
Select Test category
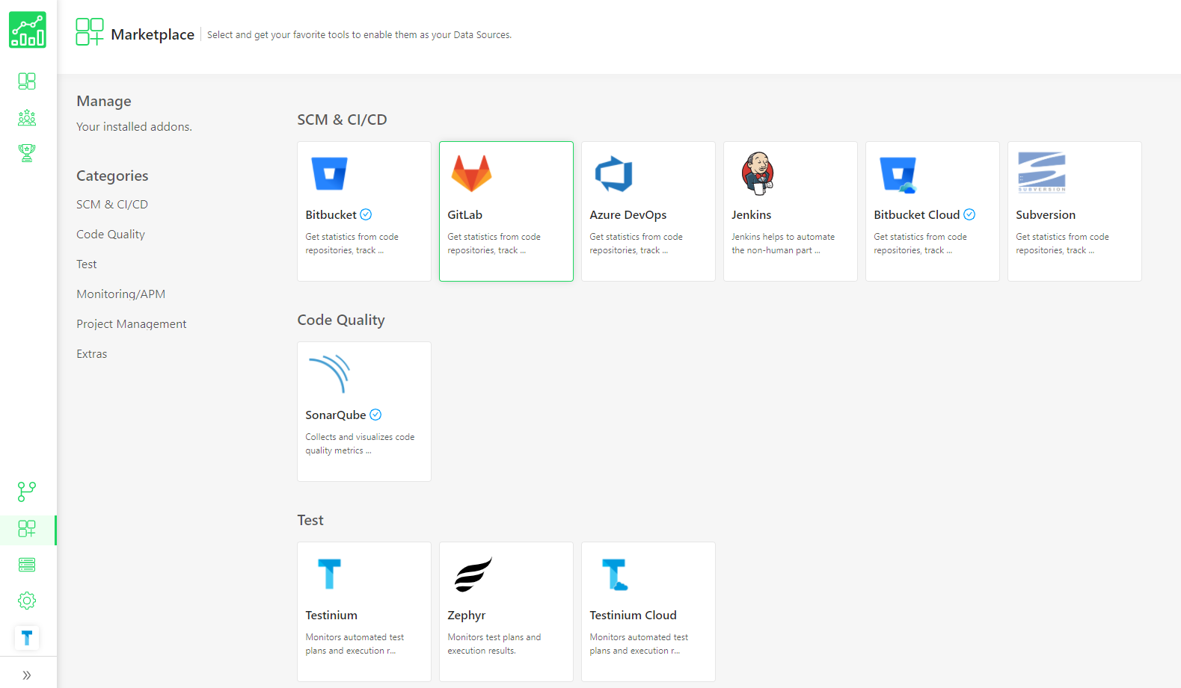point(87,264)
